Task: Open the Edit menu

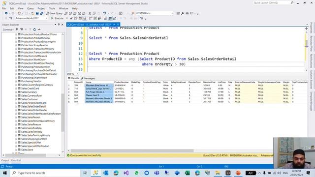Action: click(x=12, y=8)
